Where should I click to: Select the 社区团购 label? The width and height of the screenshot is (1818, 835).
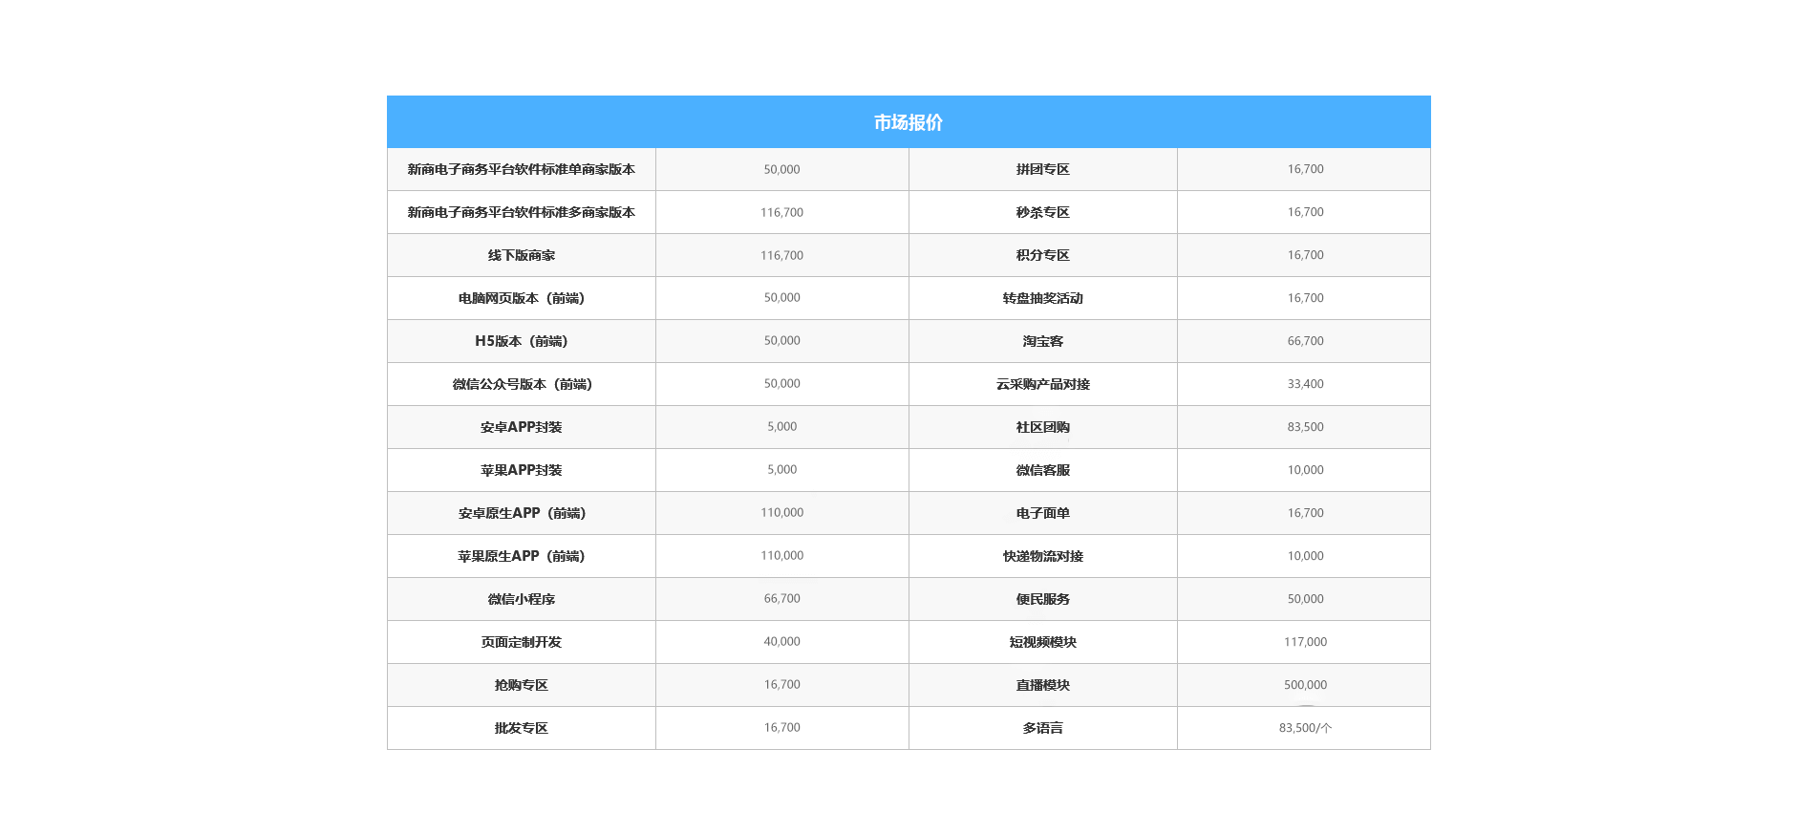click(x=1042, y=427)
